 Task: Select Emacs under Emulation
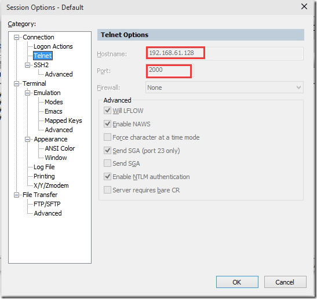53,111
